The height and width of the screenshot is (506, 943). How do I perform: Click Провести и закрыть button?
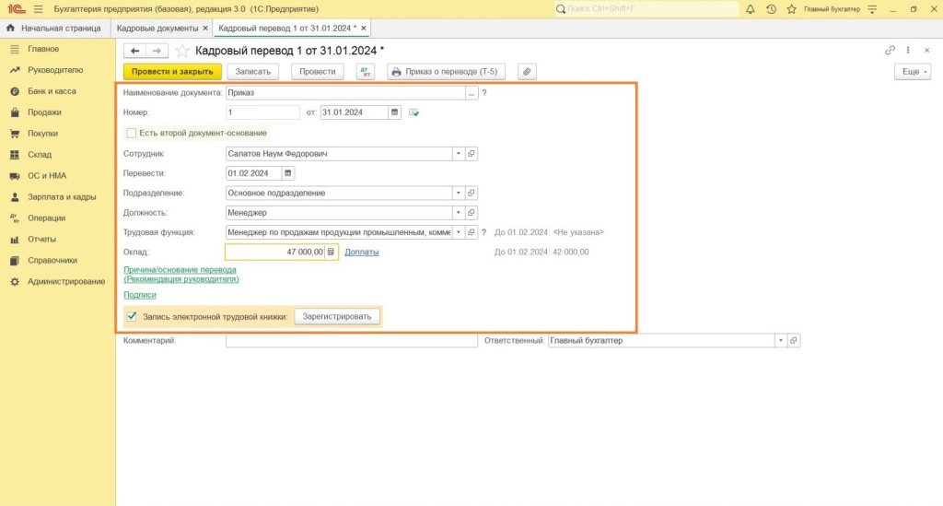coord(172,71)
